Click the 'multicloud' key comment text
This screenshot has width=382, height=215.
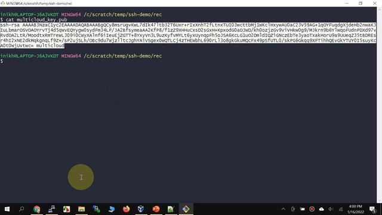click(50, 45)
